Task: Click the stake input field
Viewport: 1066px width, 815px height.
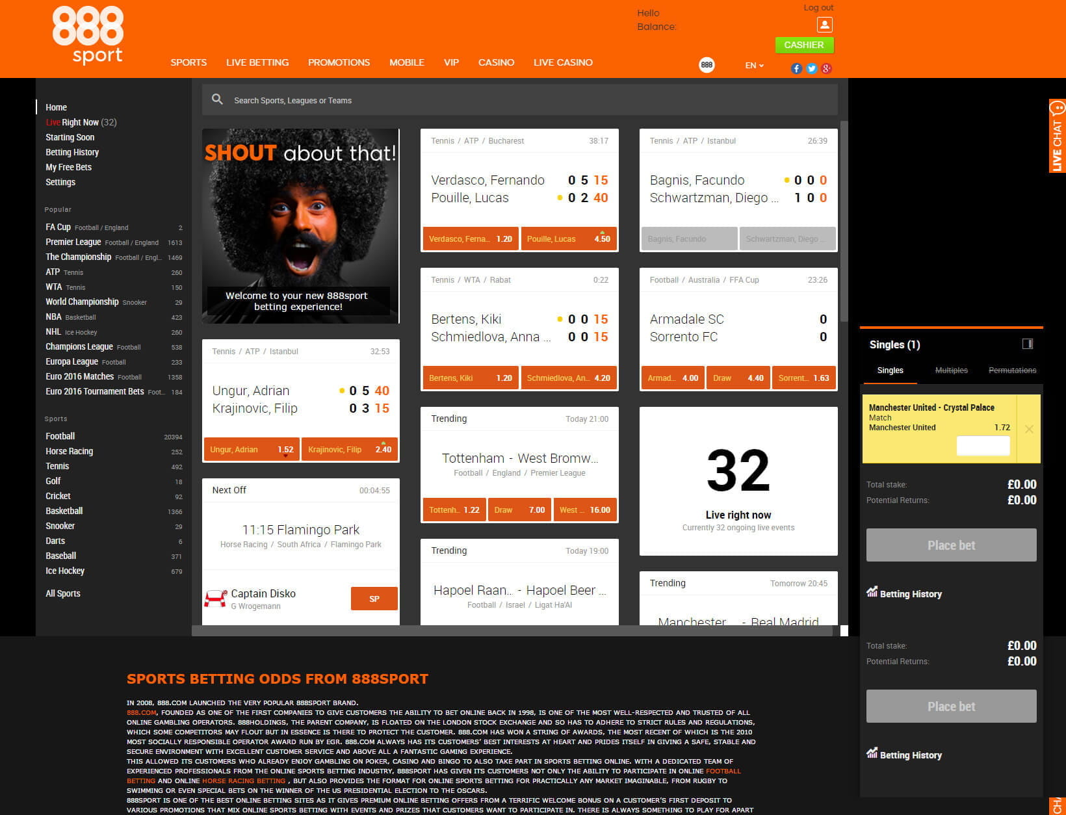Action: pyautogui.click(x=983, y=445)
